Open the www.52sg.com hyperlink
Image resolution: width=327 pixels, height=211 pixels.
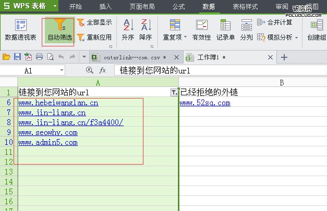coord(205,103)
